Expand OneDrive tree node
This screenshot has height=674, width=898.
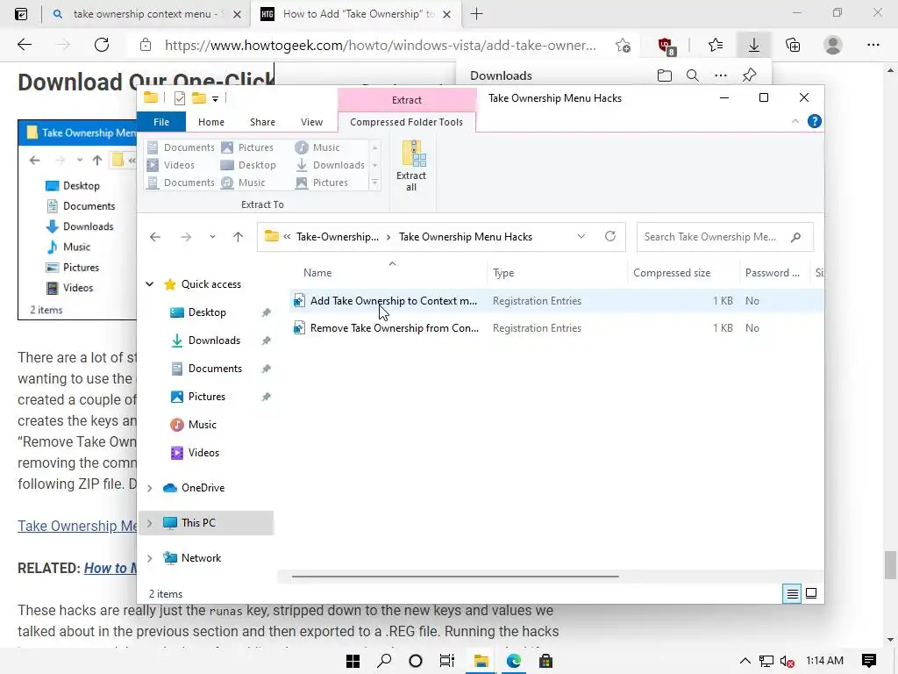click(149, 488)
